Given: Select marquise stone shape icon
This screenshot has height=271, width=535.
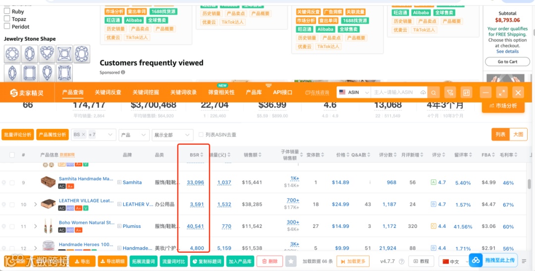Looking at the screenshot, I should click(12, 73).
